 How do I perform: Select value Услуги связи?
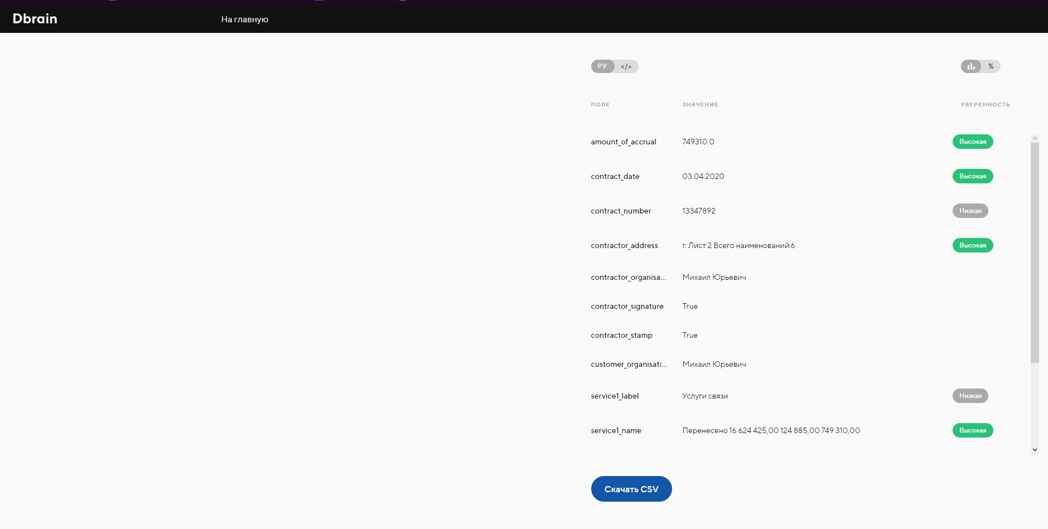705,396
